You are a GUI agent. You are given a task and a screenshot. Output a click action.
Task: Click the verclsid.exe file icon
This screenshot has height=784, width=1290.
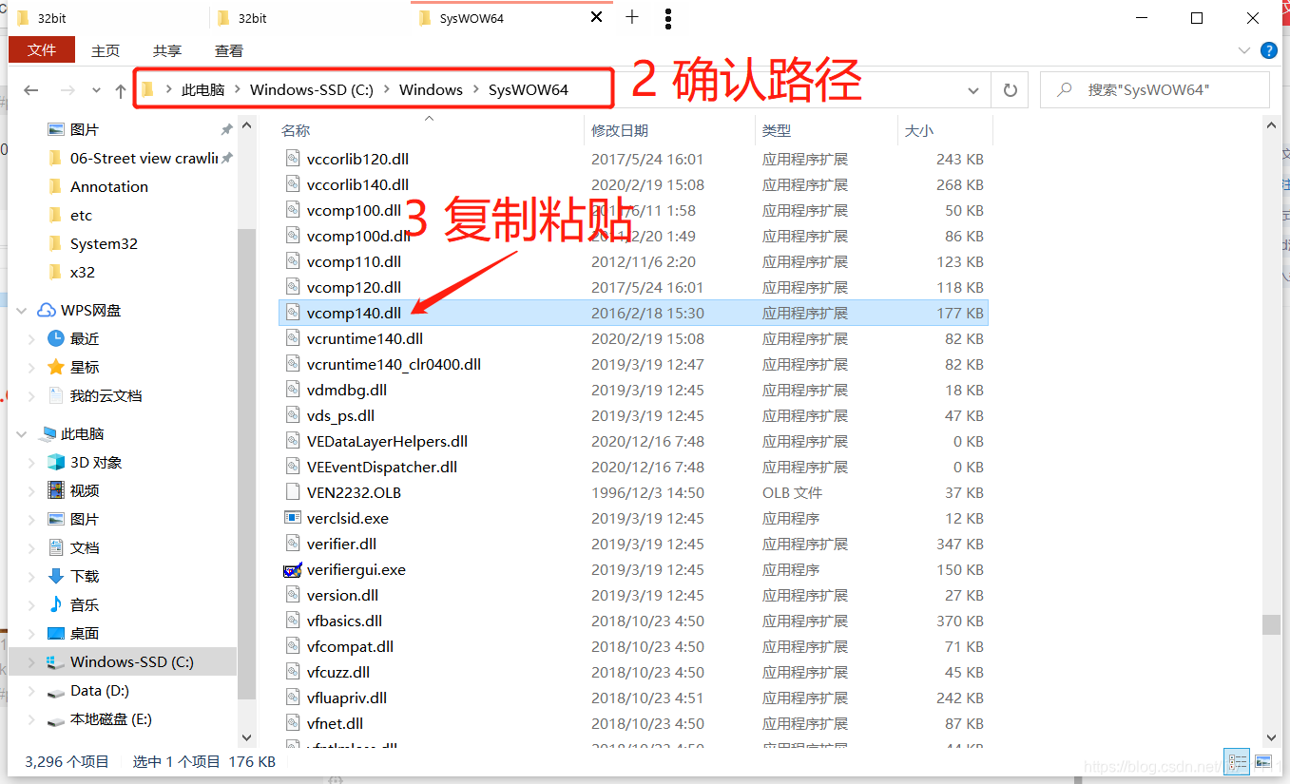coord(293,518)
